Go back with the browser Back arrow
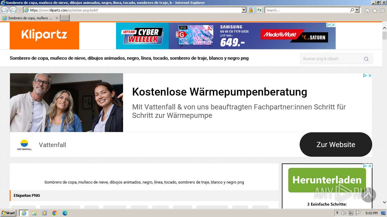Viewport: 387px width, 217px height. 5,10
